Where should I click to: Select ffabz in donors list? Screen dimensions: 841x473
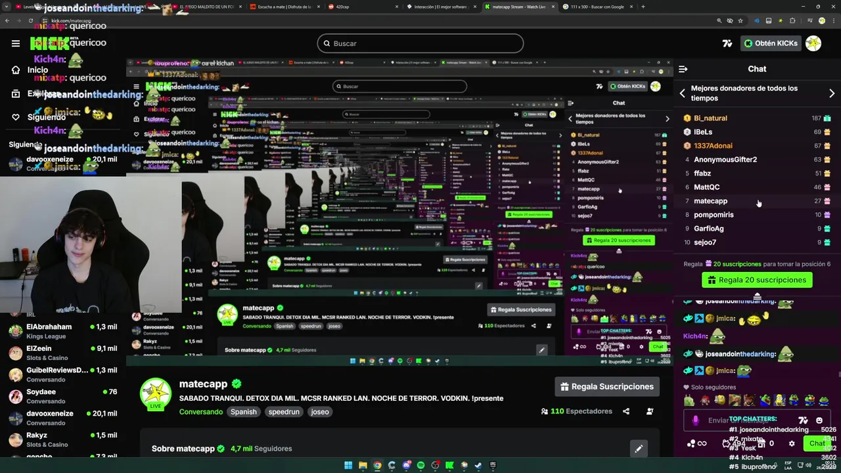pyautogui.click(x=757, y=173)
